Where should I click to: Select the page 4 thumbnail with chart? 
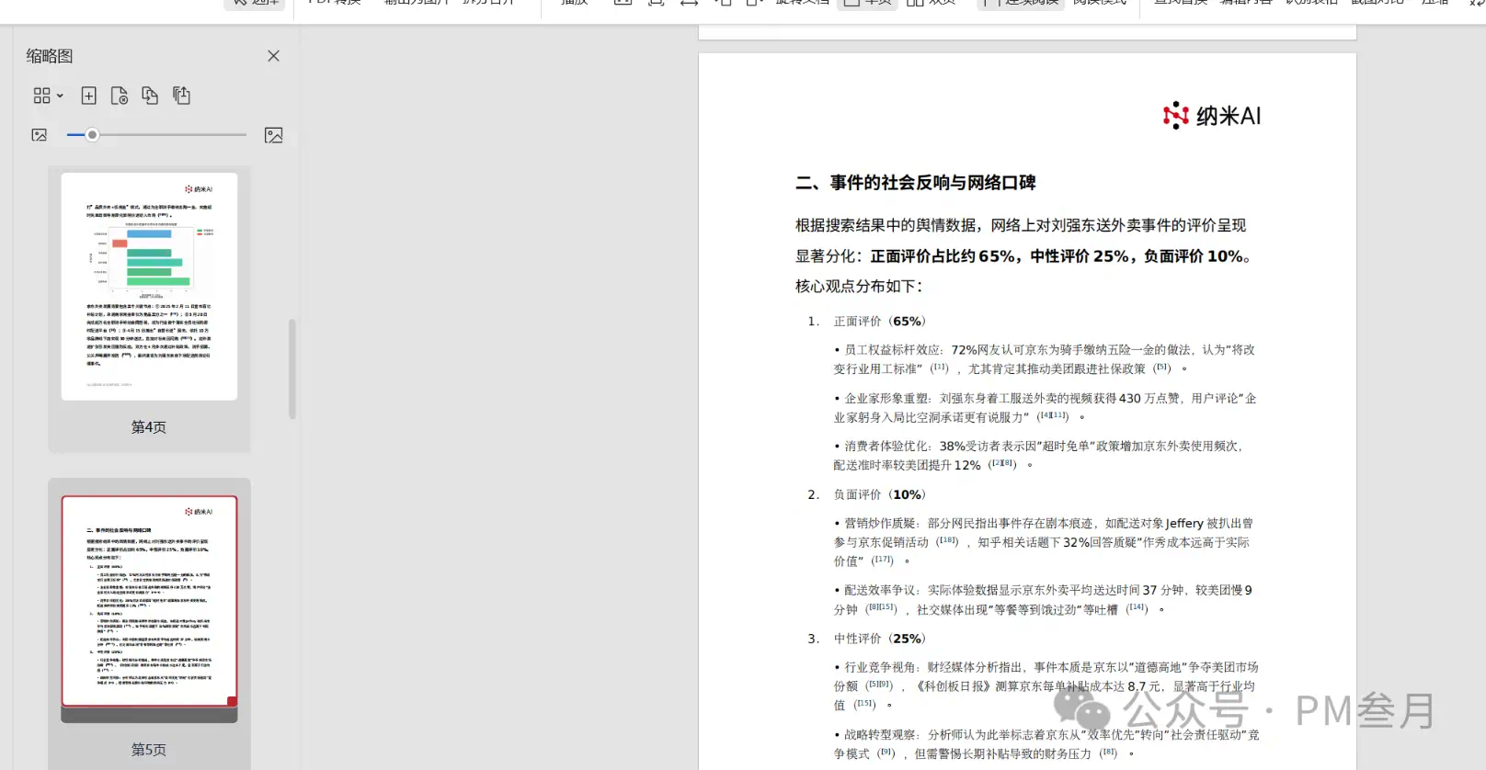pos(149,286)
